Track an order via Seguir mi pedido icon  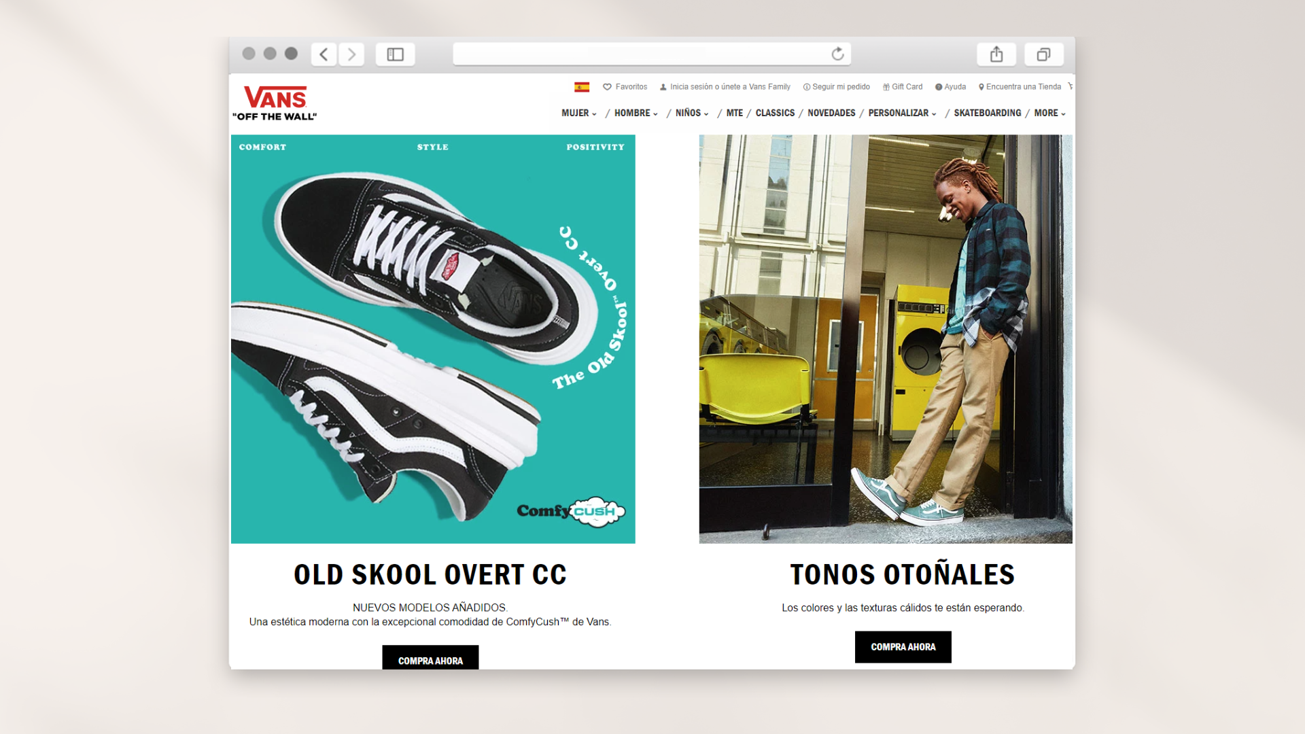click(x=806, y=86)
